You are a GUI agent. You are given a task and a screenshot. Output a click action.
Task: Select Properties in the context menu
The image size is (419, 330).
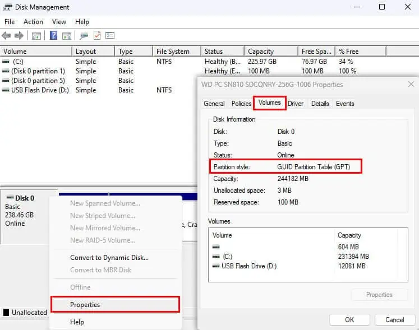coord(85,305)
